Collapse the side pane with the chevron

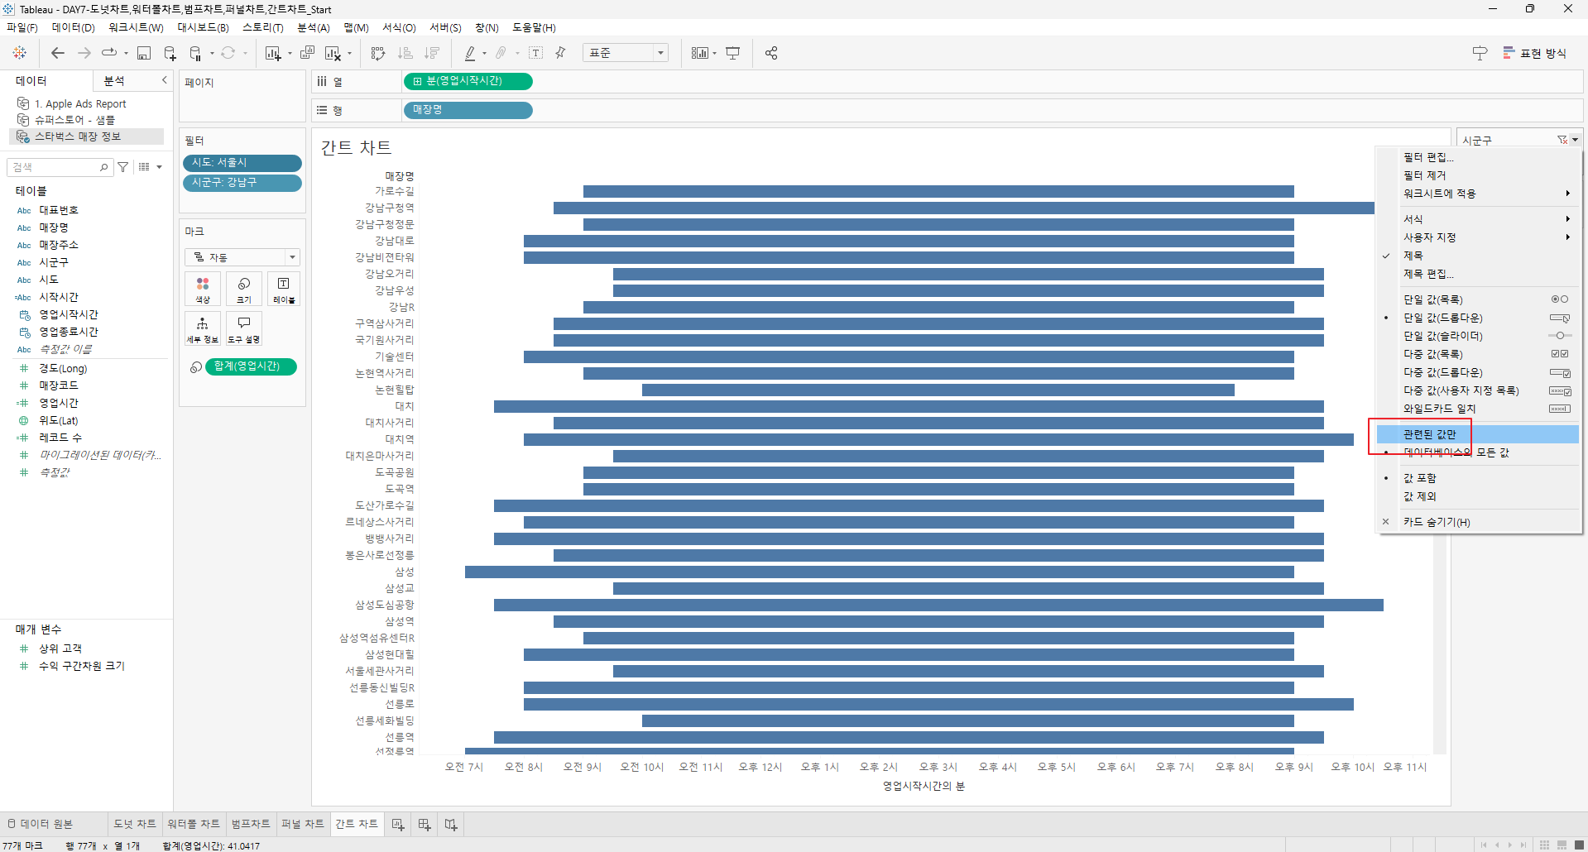coord(164,80)
